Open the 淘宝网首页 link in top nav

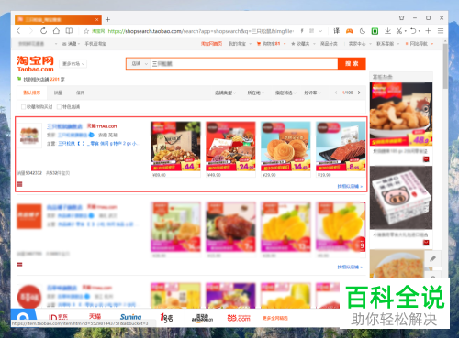(x=211, y=44)
